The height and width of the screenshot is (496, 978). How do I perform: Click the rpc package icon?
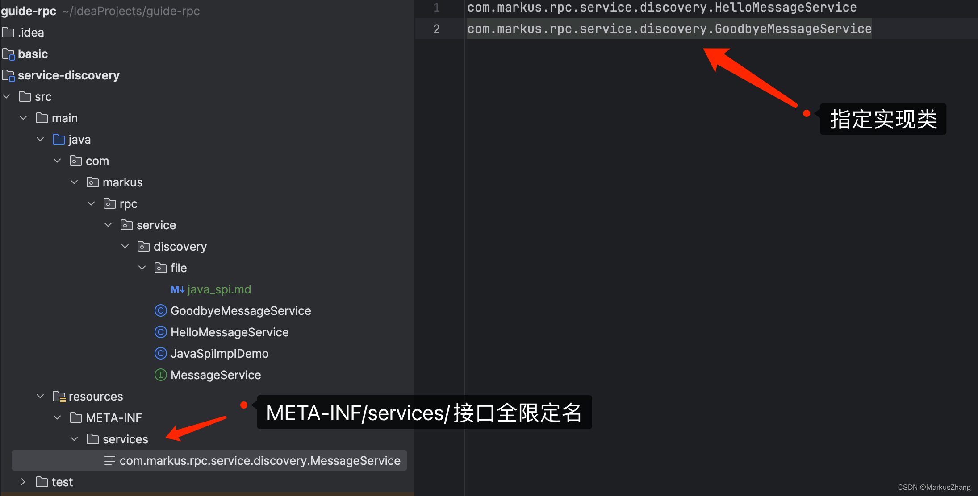coord(110,203)
